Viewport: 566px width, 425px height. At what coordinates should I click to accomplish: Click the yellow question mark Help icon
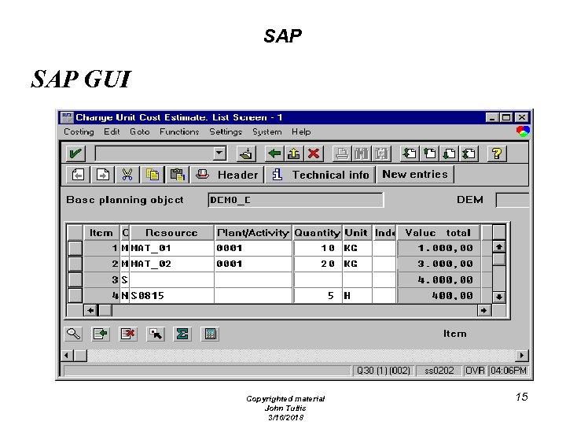(x=497, y=153)
